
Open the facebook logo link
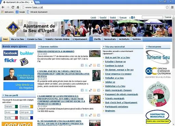(11, 53)
